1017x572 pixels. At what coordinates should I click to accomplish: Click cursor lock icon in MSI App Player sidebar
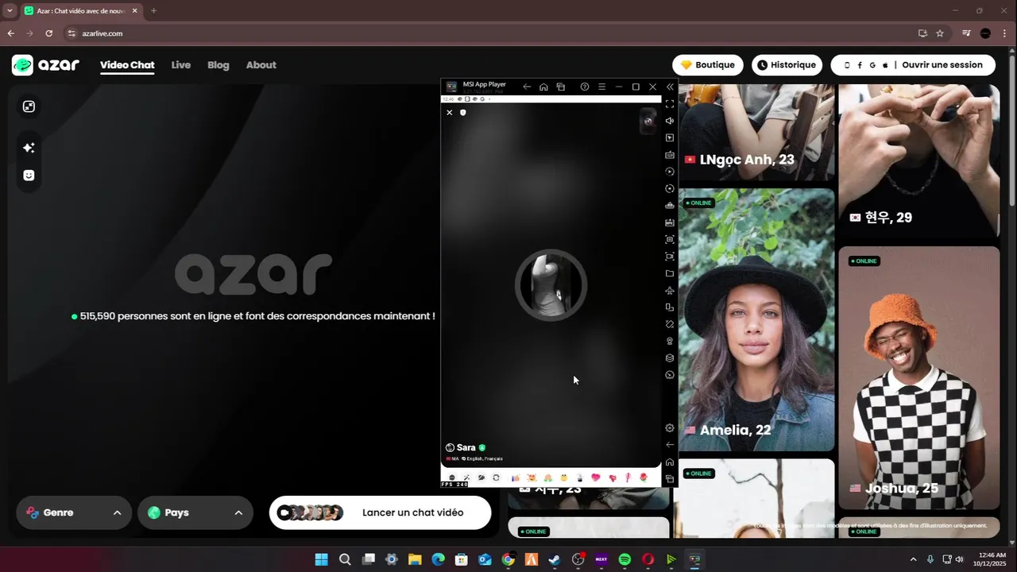tap(670, 137)
